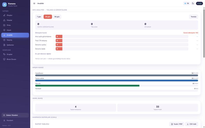Open Uyum via its shield icon
The image size is (205, 128).
pyautogui.click(x=4, y=30)
